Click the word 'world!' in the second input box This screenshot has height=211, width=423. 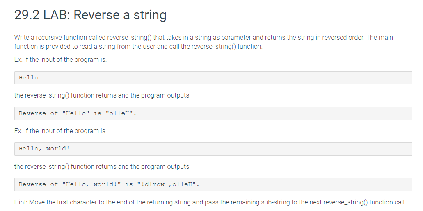tap(58, 148)
